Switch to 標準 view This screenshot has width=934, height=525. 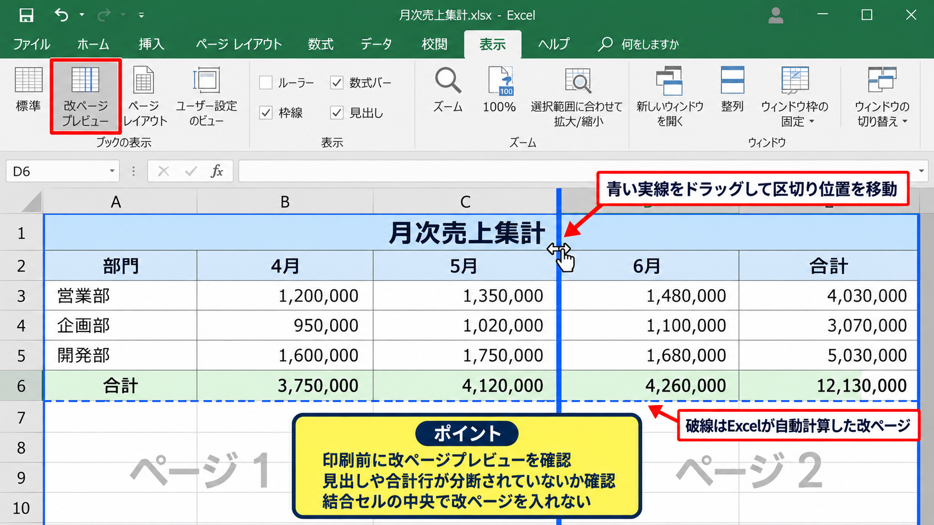[x=28, y=89]
